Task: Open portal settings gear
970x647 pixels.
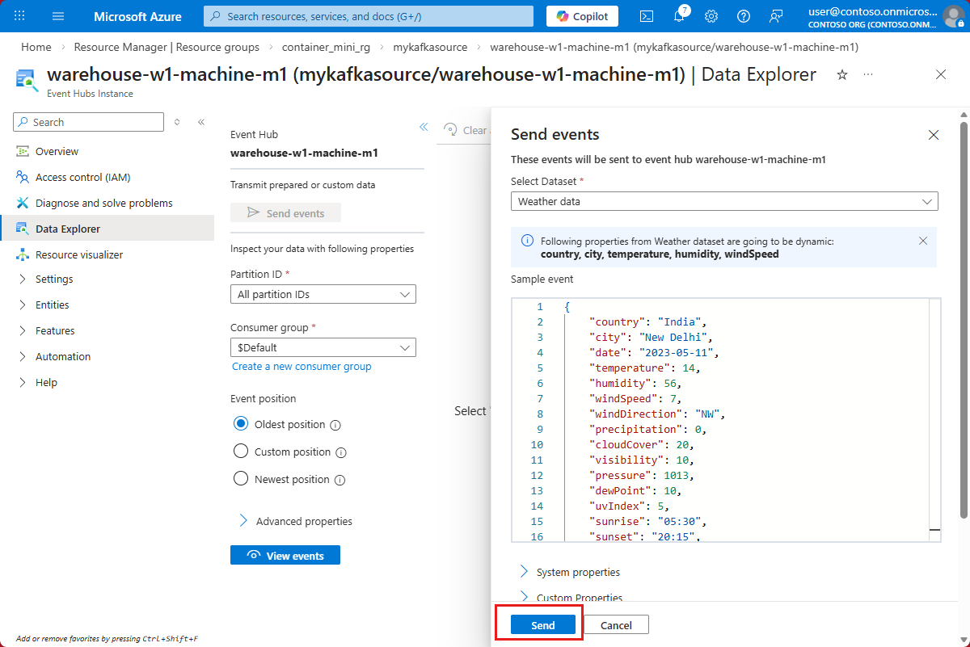Action: (711, 16)
